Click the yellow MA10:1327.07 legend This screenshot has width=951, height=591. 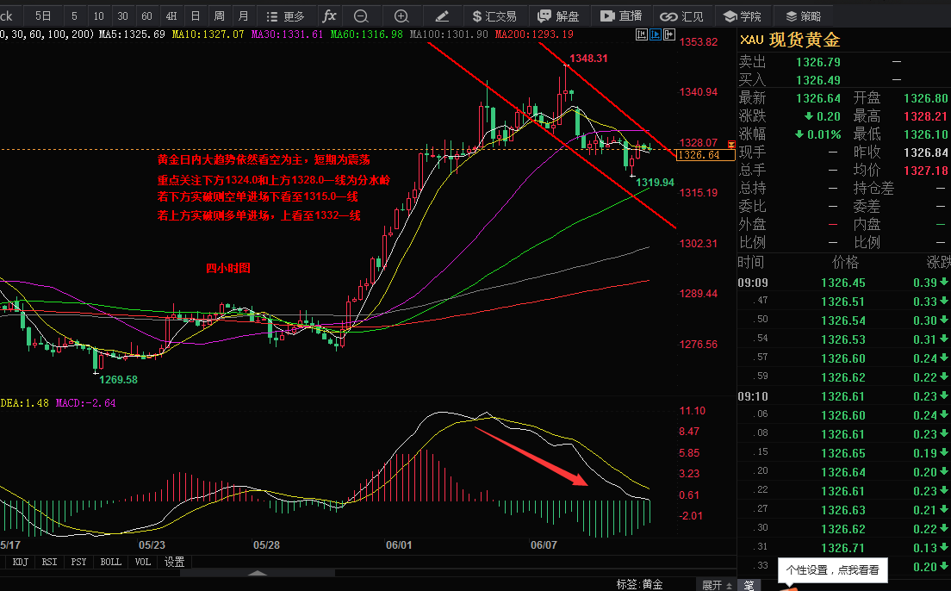[208, 34]
